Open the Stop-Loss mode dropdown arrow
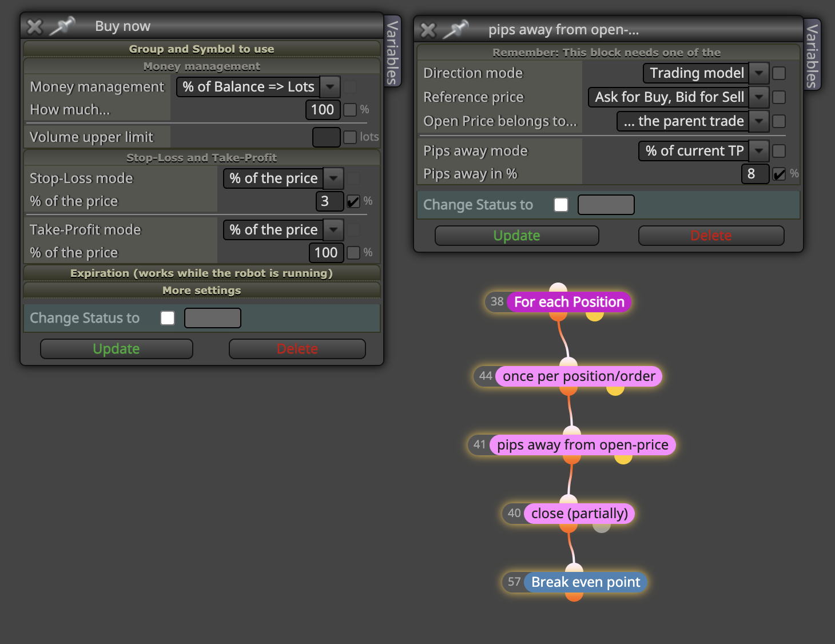This screenshot has height=644, width=835. point(333,178)
